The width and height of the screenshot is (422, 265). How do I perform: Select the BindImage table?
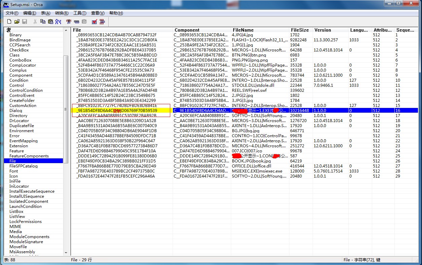pos(20,40)
